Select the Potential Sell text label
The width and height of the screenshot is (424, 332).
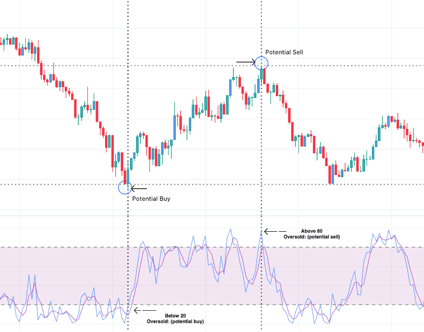tap(284, 52)
